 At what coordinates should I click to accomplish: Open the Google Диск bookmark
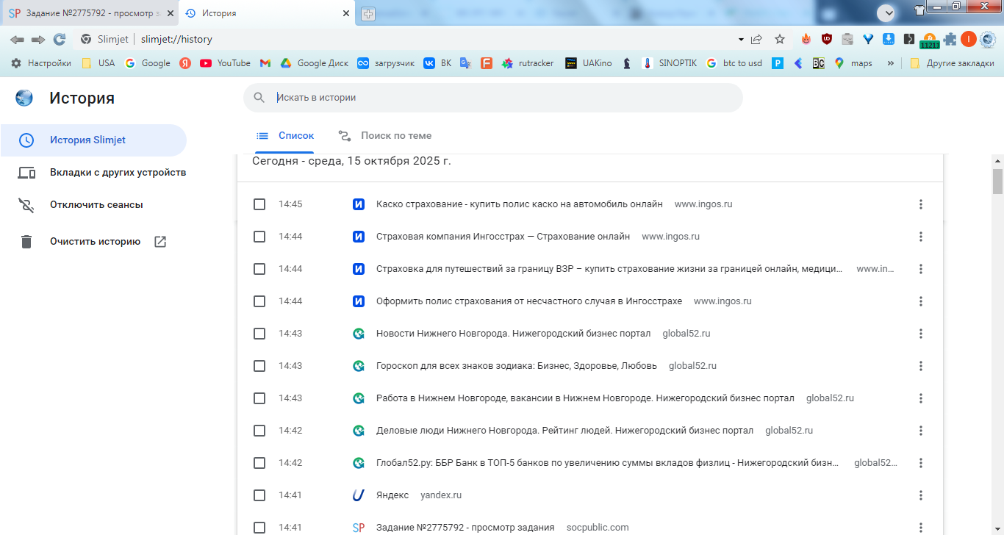click(315, 63)
